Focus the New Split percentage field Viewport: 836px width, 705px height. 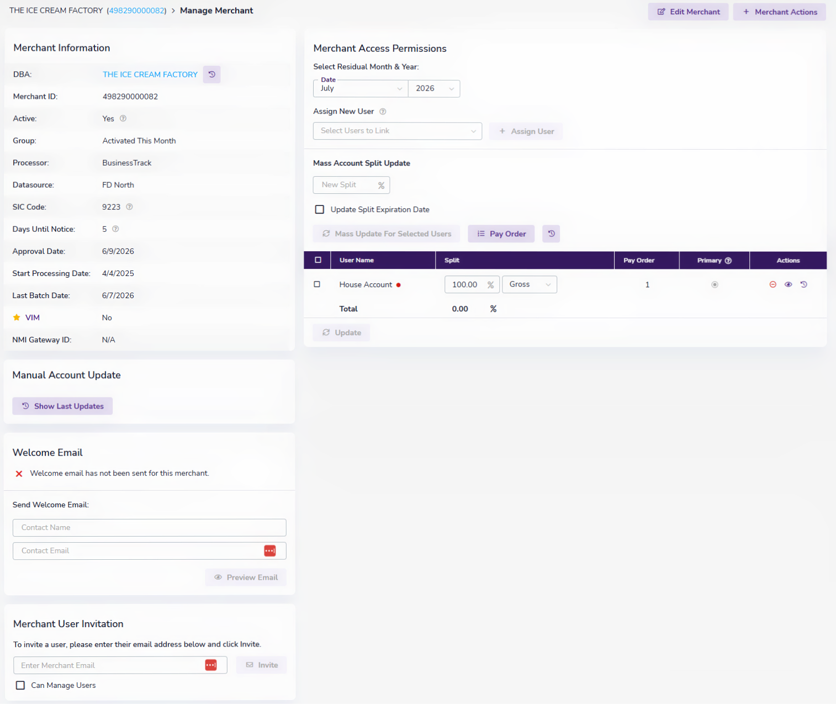point(351,185)
